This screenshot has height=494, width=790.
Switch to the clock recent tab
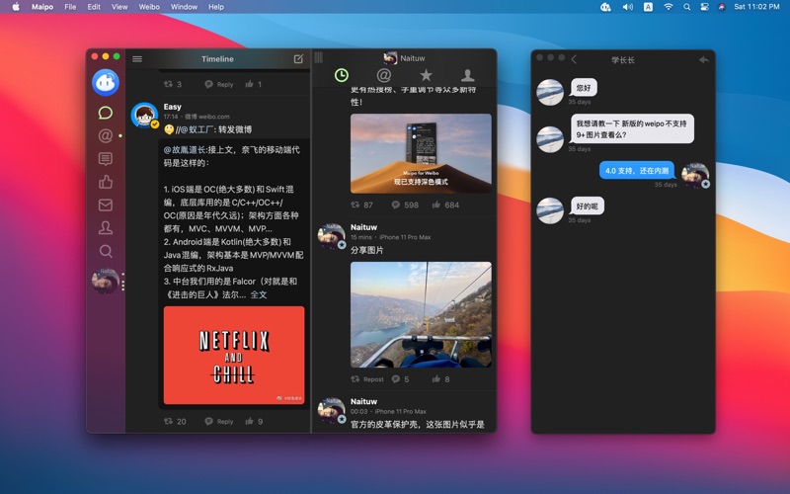click(x=342, y=75)
